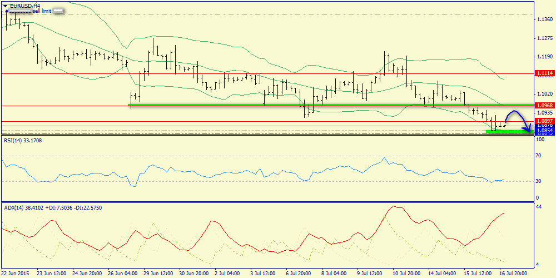This screenshot has width=556, height=278.
Task: Select the 44 value on the ADX scale
Action: point(539,207)
